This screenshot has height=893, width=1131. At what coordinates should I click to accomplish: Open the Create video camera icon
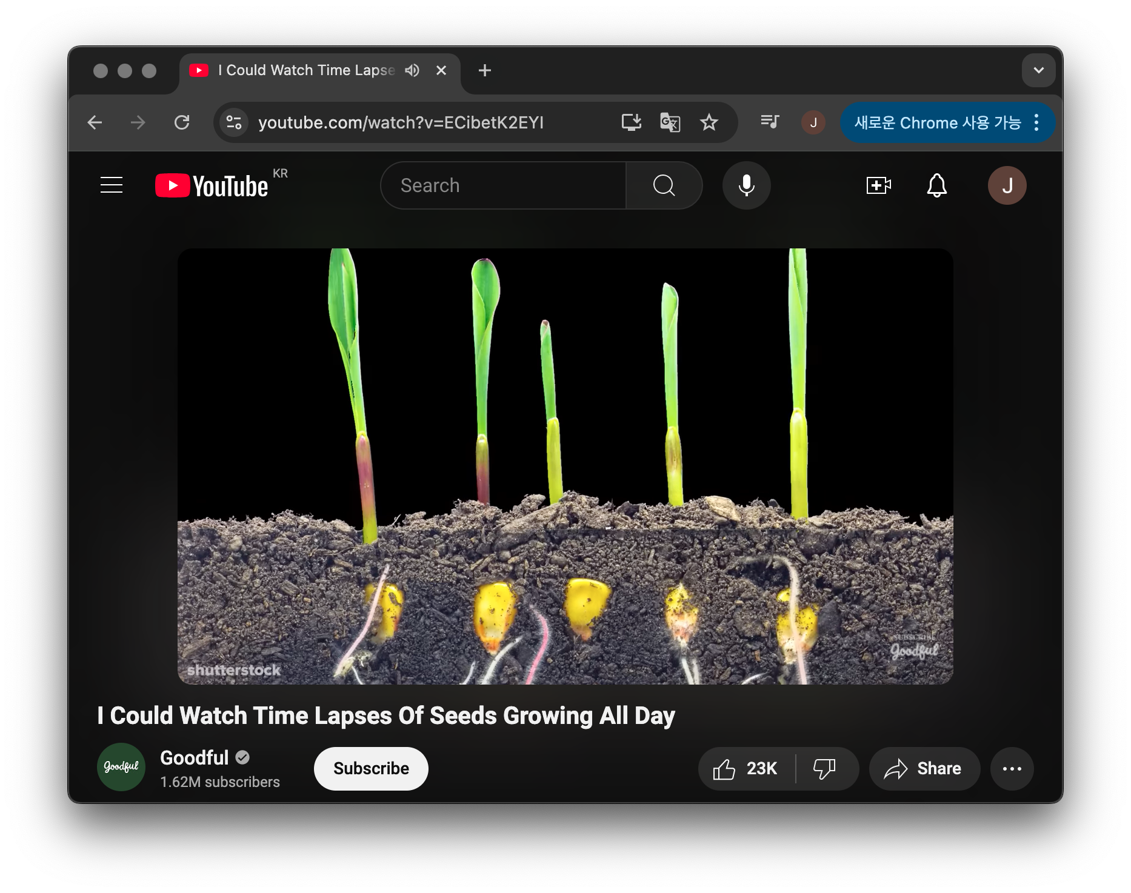[878, 185]
